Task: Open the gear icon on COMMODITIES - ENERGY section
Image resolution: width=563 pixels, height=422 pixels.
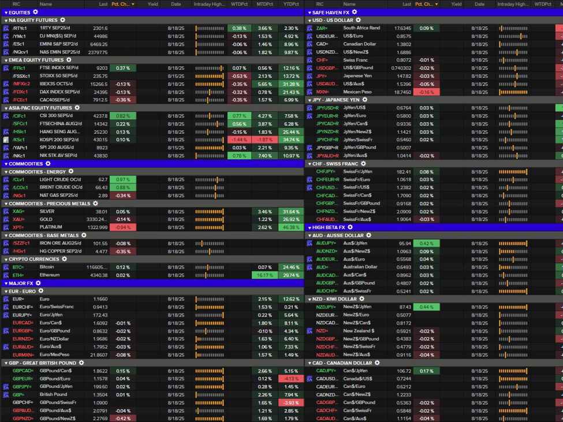Action: pos(71,171)
